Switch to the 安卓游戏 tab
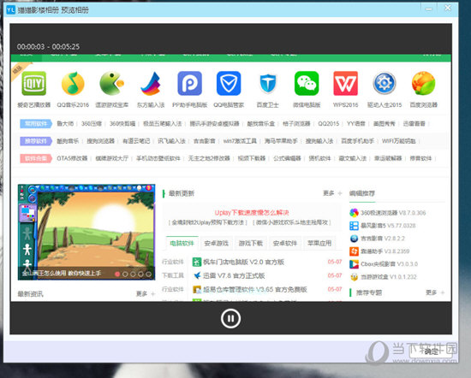471x378 pixels. [217, 243]
